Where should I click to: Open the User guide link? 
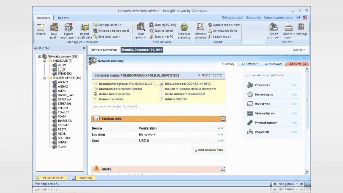pyautogui.click(x=253, y=17)
